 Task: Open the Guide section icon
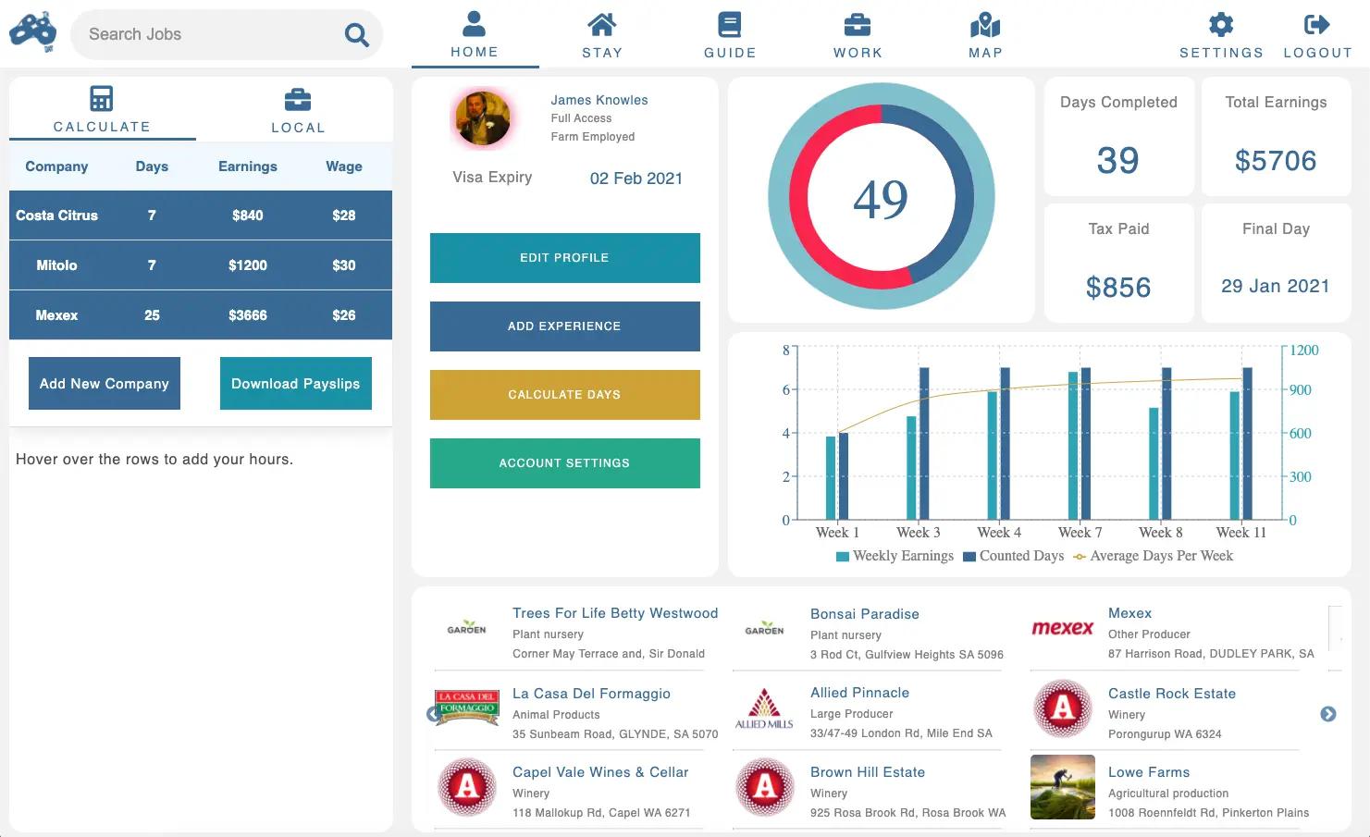coord(730,23)
